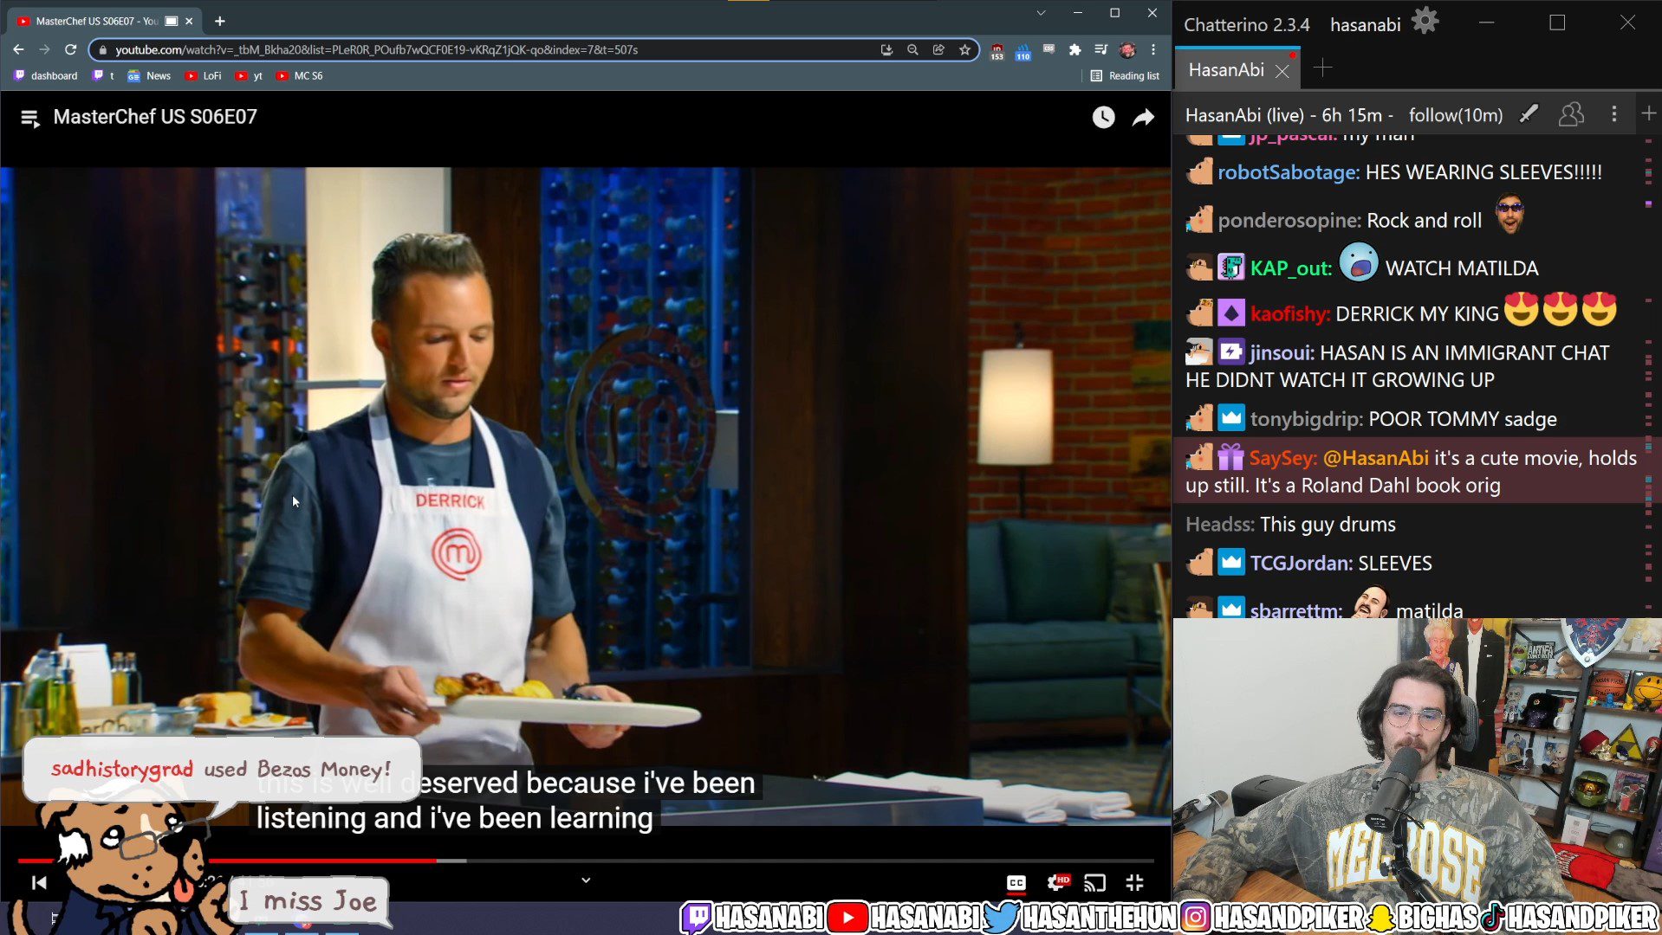Open the LoFi bookmark
The image size is (1662, 935).
(x=204, y=75)
